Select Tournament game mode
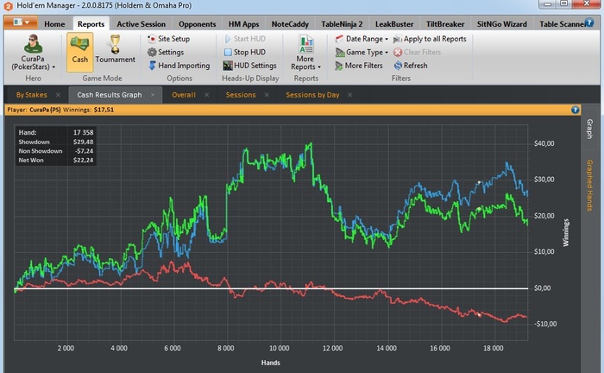 click(115, 49)
